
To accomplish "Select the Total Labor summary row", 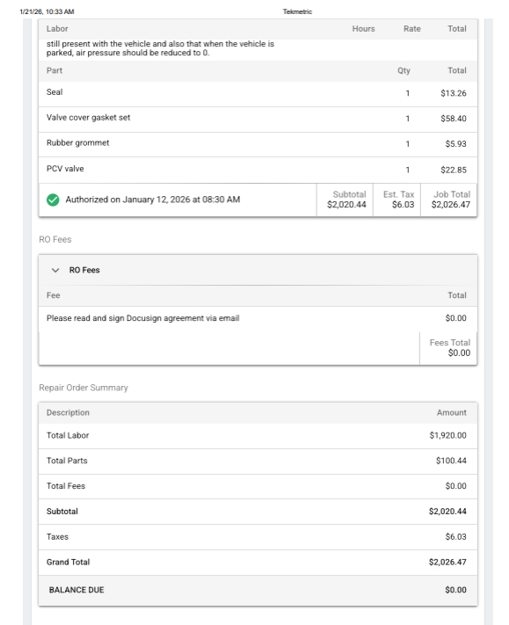I will click(258, 436).
